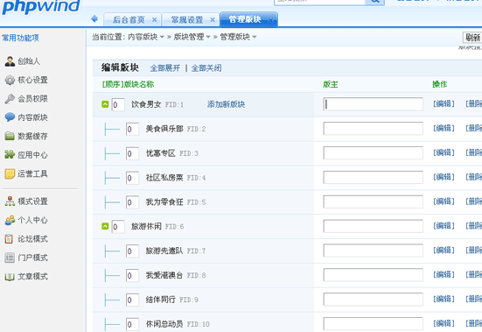Click the [顺序]版块名称 column header
The width and height of the screenshot is (482, 332).
[x=128, y=84]
